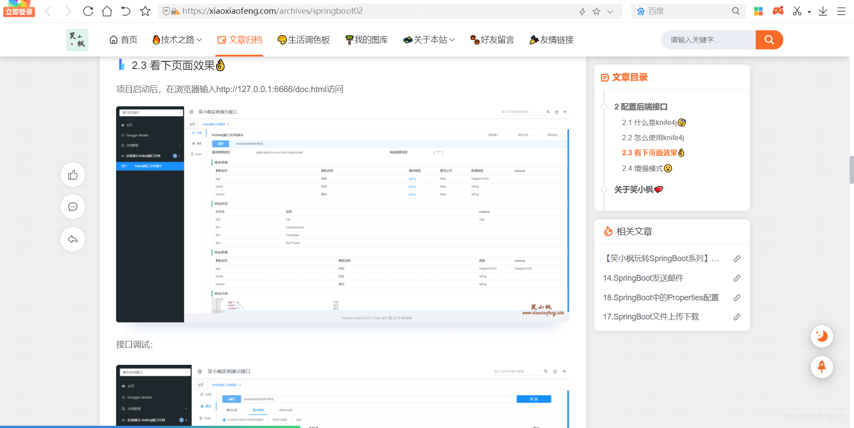The height and width of the screenshot is (428, 854).
Task: Open 好友留言 navigation item
Action: click(x=492, y=40)
